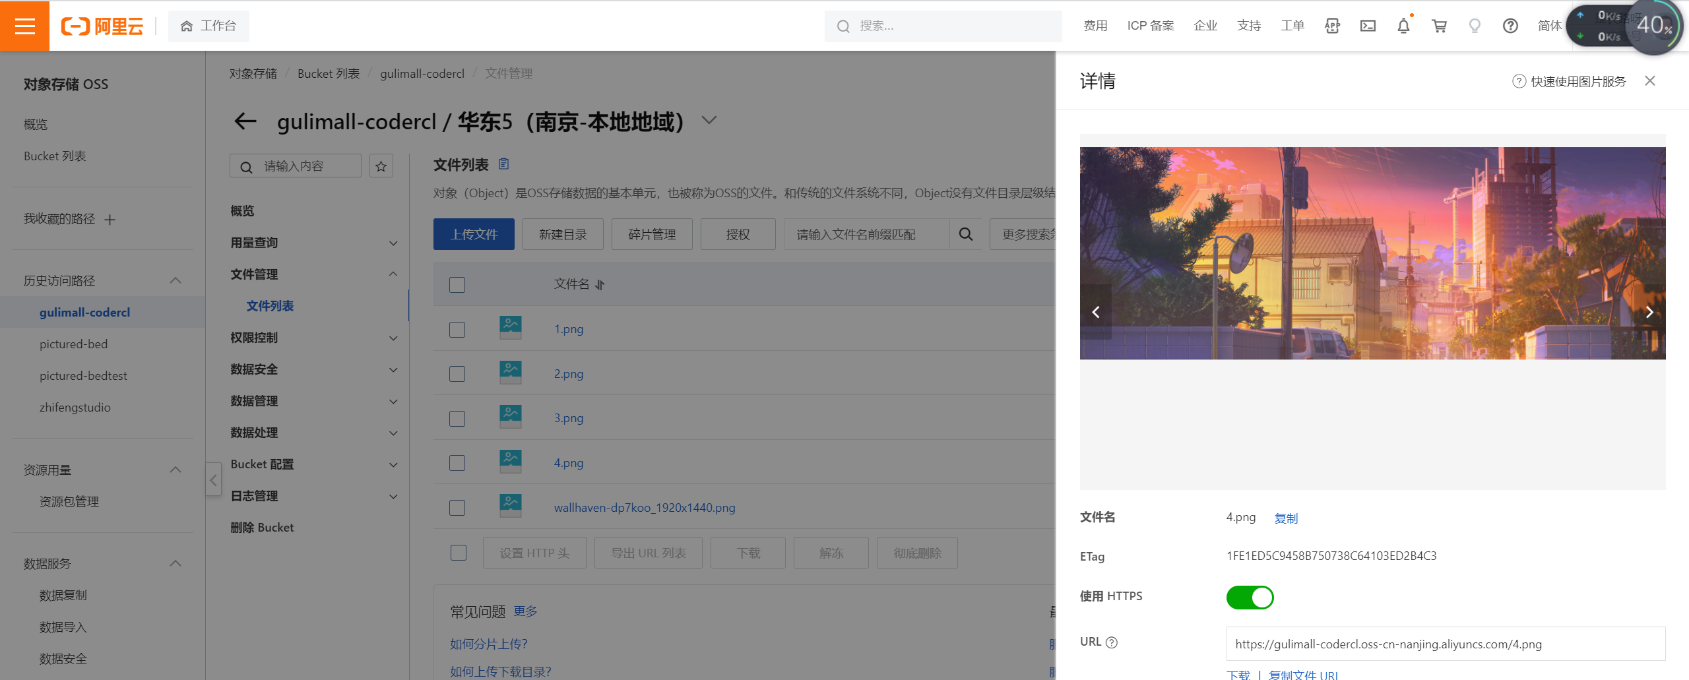Open the hamburger main menu

pos(24,26)
